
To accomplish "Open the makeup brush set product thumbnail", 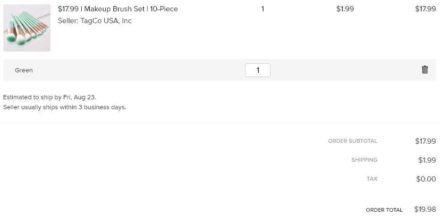I will (x=27, y=28).
